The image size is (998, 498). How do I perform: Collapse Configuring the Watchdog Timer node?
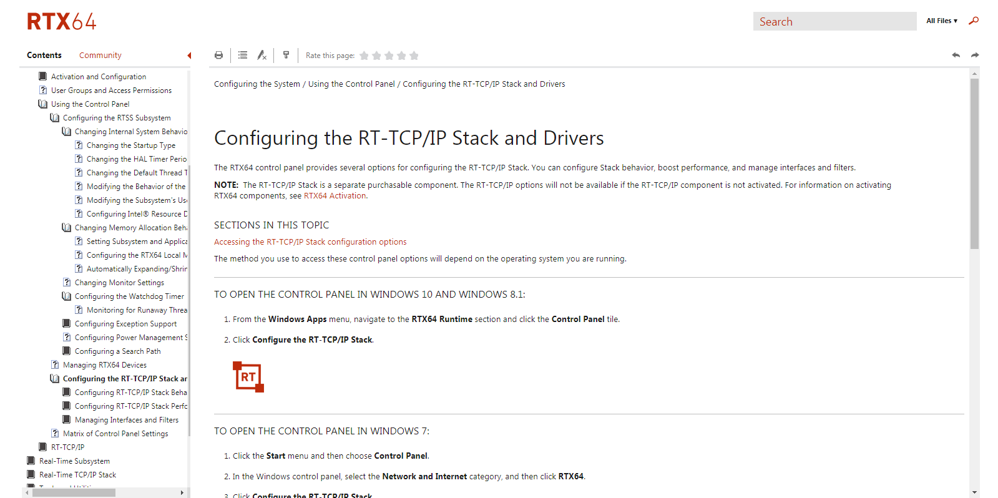(129, 296)
